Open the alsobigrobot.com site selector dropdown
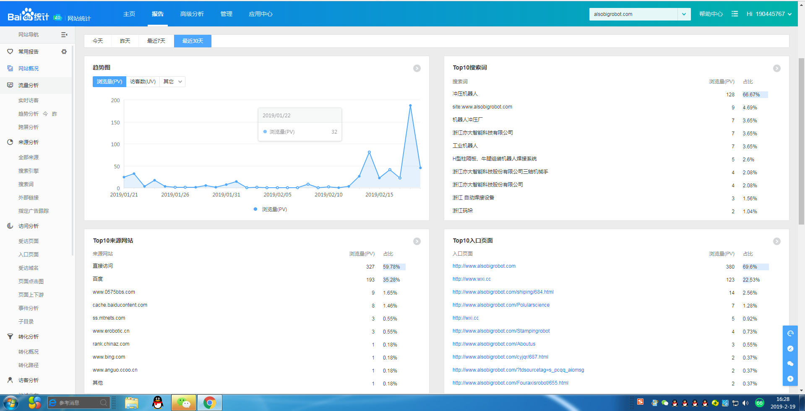The height and width of the screenshot is (411, 805). 684,14
